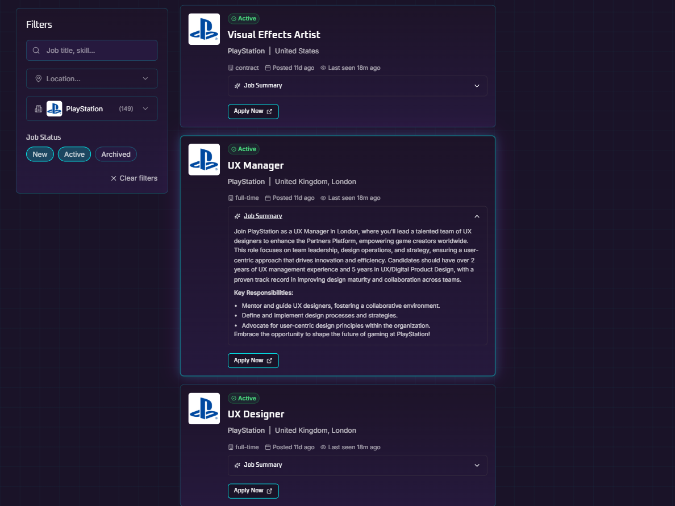Open the Visual Effects Artist PlayStation logo
This screenshot has width=675, height=506.
click(x=204, y=30)
